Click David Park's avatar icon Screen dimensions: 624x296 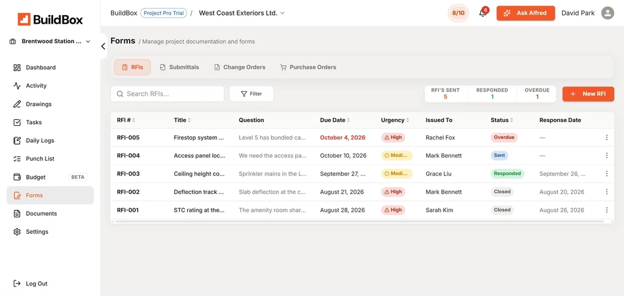607,13
